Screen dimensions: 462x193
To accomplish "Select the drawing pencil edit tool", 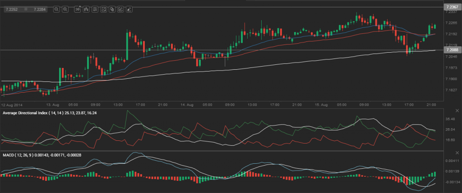I will tap(120, 9).
